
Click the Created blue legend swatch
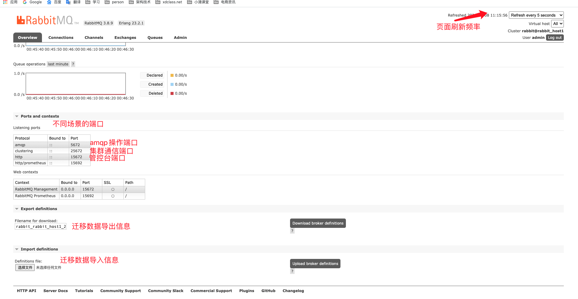[x=172, y=84]
